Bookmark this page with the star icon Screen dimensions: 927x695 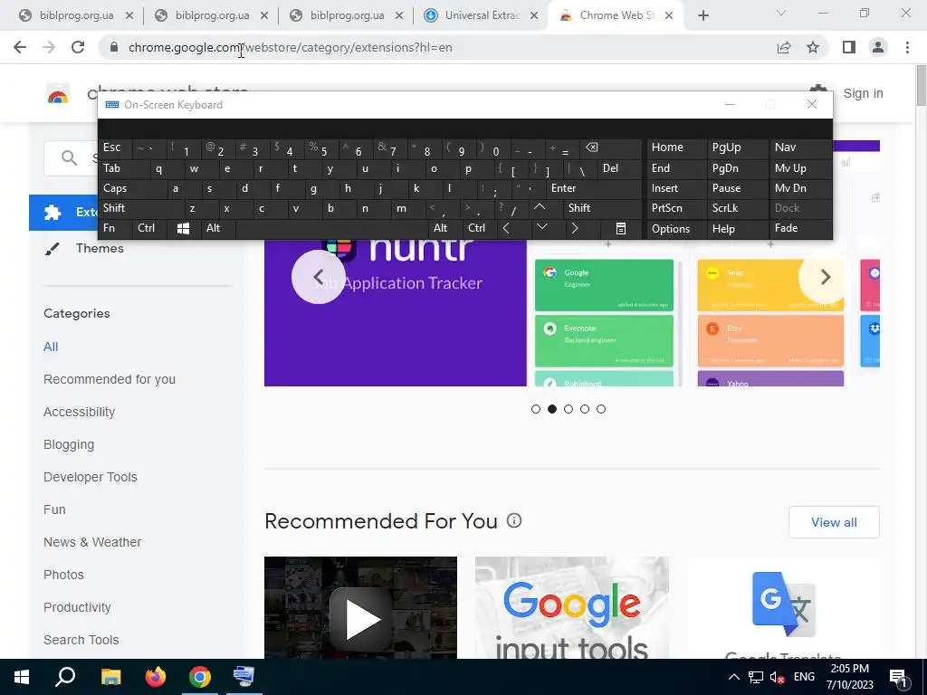tap(813, 47)
